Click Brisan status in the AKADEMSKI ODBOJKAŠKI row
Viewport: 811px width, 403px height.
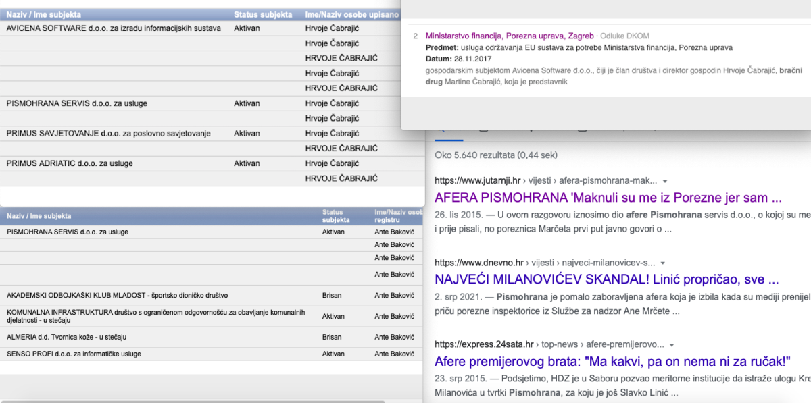coord(332,296)
